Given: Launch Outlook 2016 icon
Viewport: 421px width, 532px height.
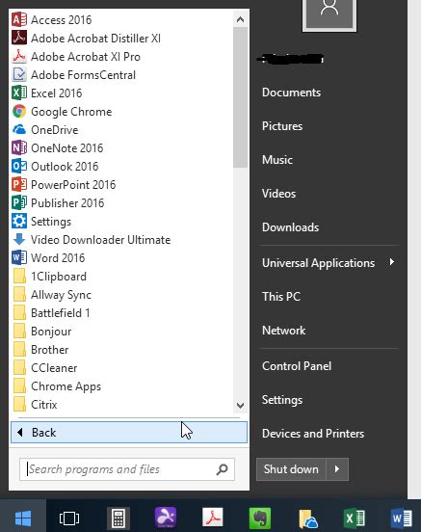Looking at the screenshot, I should tap(19, 166).
